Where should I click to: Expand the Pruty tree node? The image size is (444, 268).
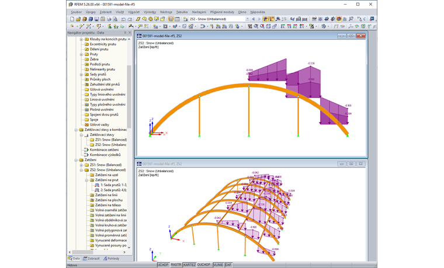click(x=81, y=54)
